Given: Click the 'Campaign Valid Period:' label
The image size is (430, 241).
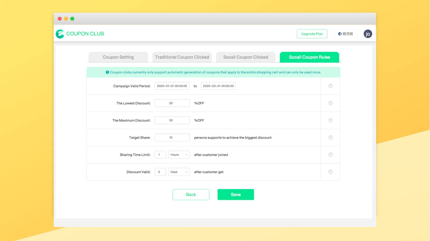Looking at the screenshot, I should (x=132, y=86).
